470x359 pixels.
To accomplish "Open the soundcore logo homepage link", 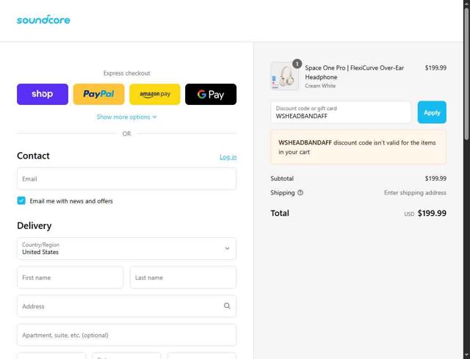I will [x=43, y=20].
